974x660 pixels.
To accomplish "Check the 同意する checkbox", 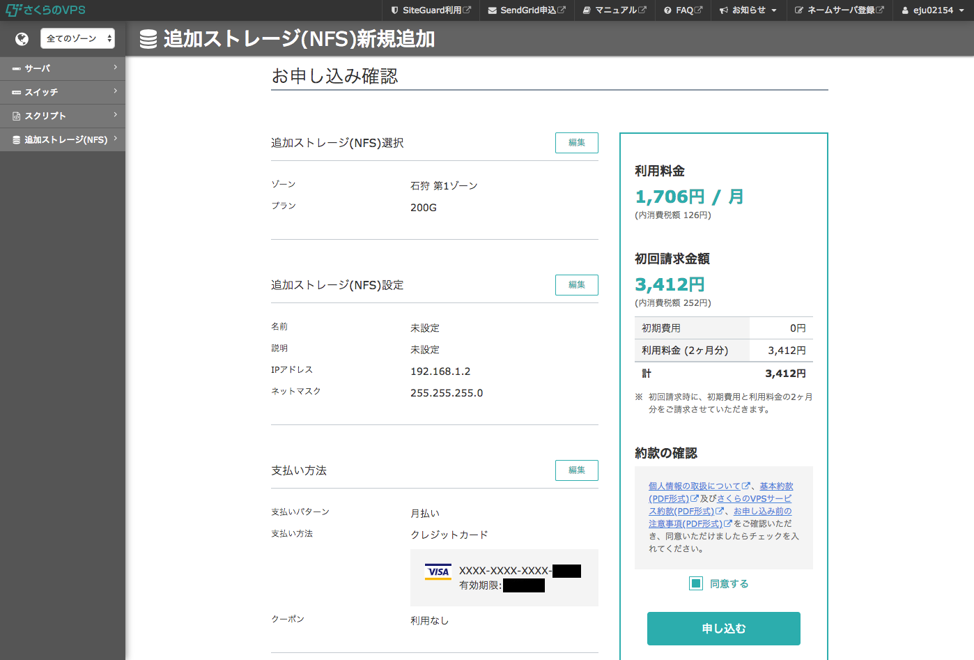I will pyautogui.click(x=696, y=584).
